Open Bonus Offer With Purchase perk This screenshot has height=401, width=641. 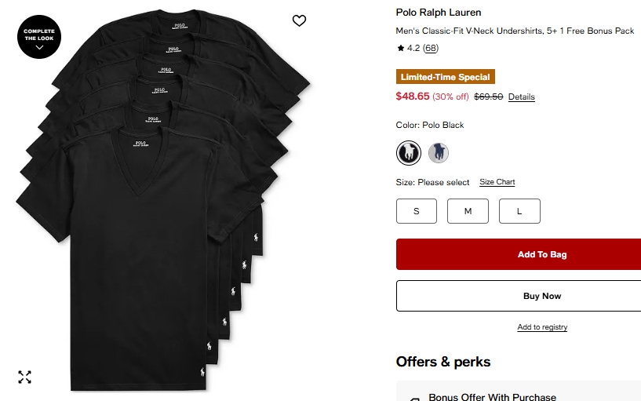492,397
